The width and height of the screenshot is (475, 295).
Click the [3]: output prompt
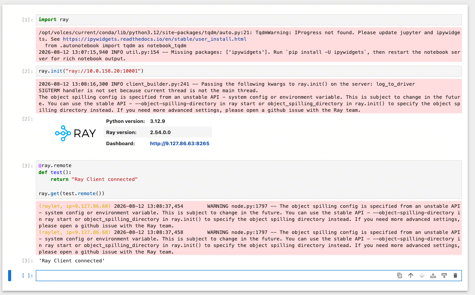click(x=28, y=261)
